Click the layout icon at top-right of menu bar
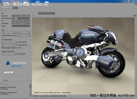 click(x=136, y=4)
